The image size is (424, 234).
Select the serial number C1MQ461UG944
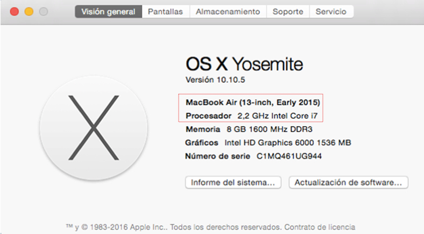pyautogui.click(x=289, y=156)
